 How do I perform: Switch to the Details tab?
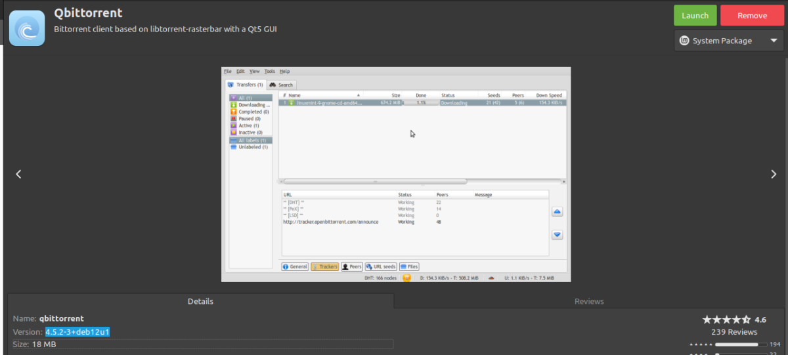tap(200, 301)
